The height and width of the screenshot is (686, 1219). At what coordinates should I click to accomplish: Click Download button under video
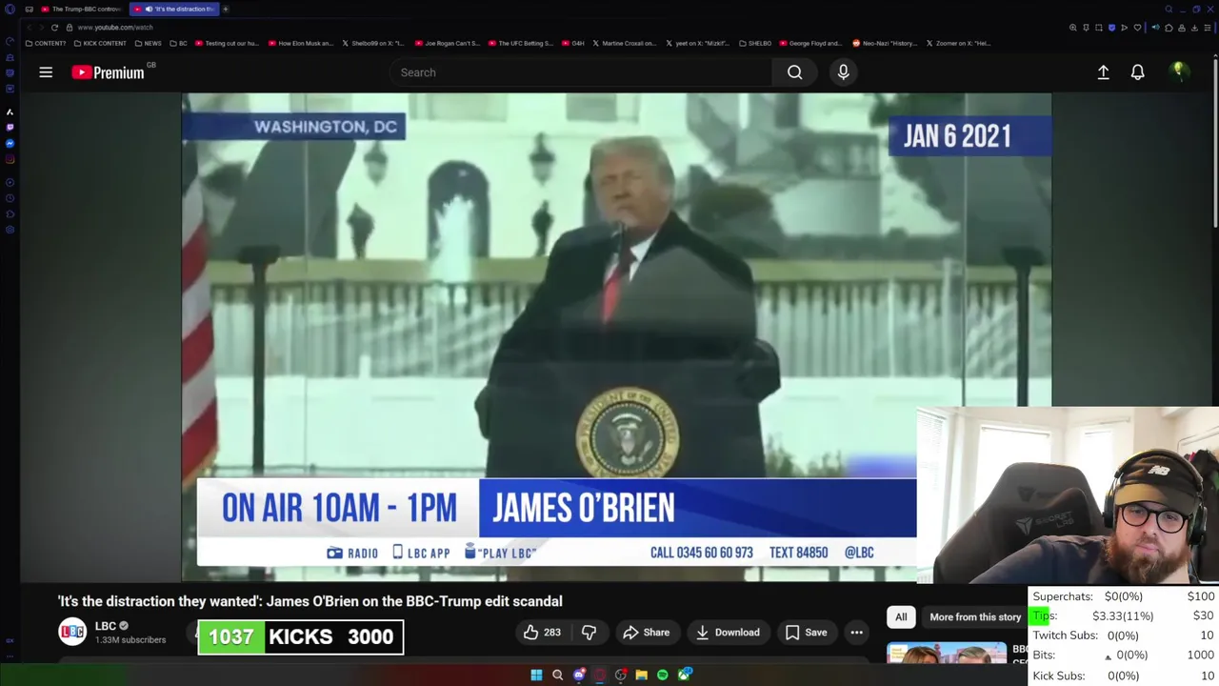pyautogui.click(x=728, y=633)
